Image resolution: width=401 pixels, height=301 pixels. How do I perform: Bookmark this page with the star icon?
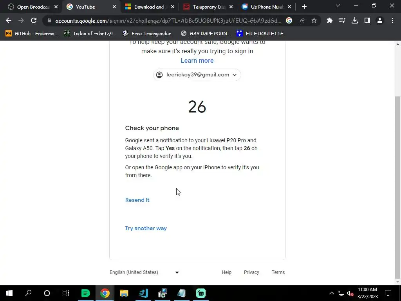click(x=314, y=21)
